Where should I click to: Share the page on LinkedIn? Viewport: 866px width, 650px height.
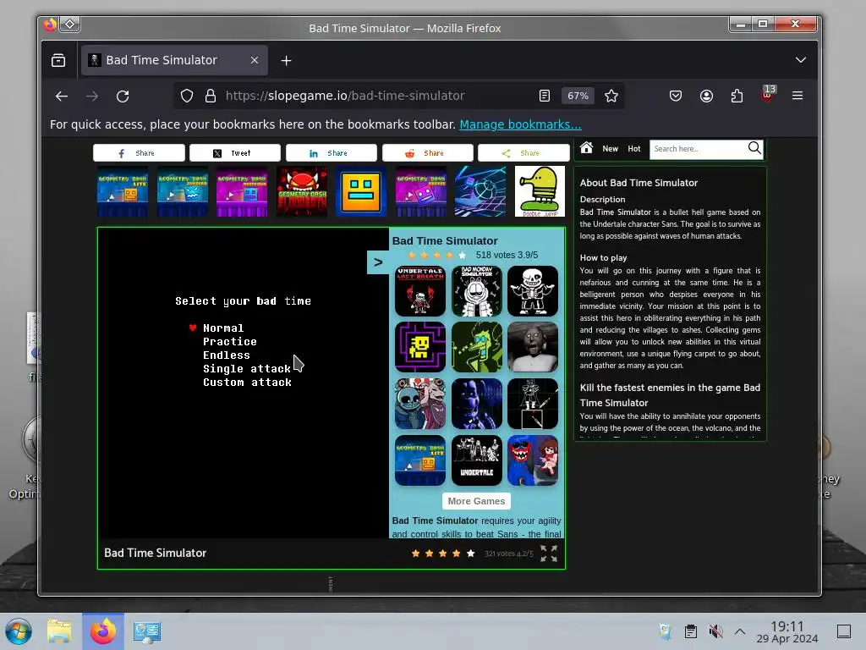pos(332,152)
